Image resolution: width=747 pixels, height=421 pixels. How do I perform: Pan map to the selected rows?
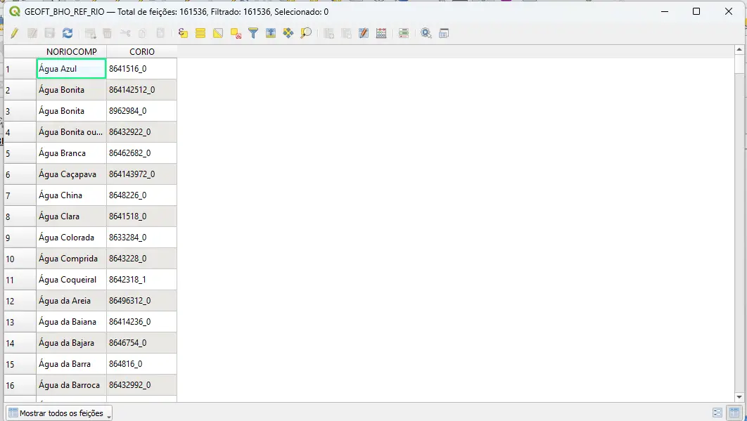click(x=288, y=33)
